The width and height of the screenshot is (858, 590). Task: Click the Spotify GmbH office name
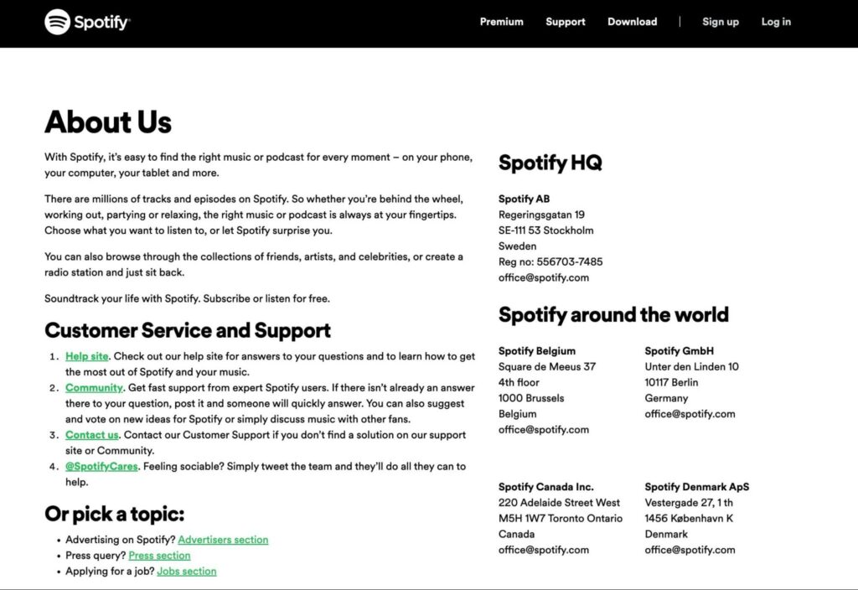click(679, 351)
